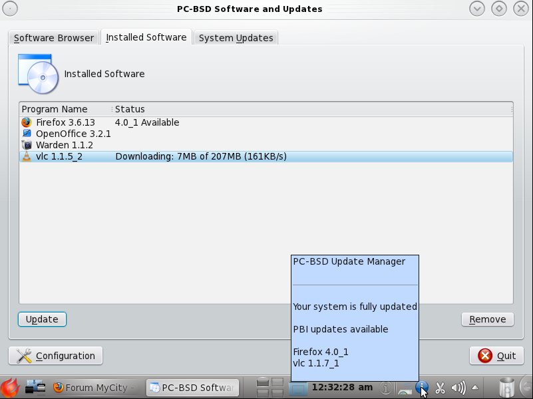Open the Configuration settings button
This screenshot has width=533, height=399.
pos(56,356)
